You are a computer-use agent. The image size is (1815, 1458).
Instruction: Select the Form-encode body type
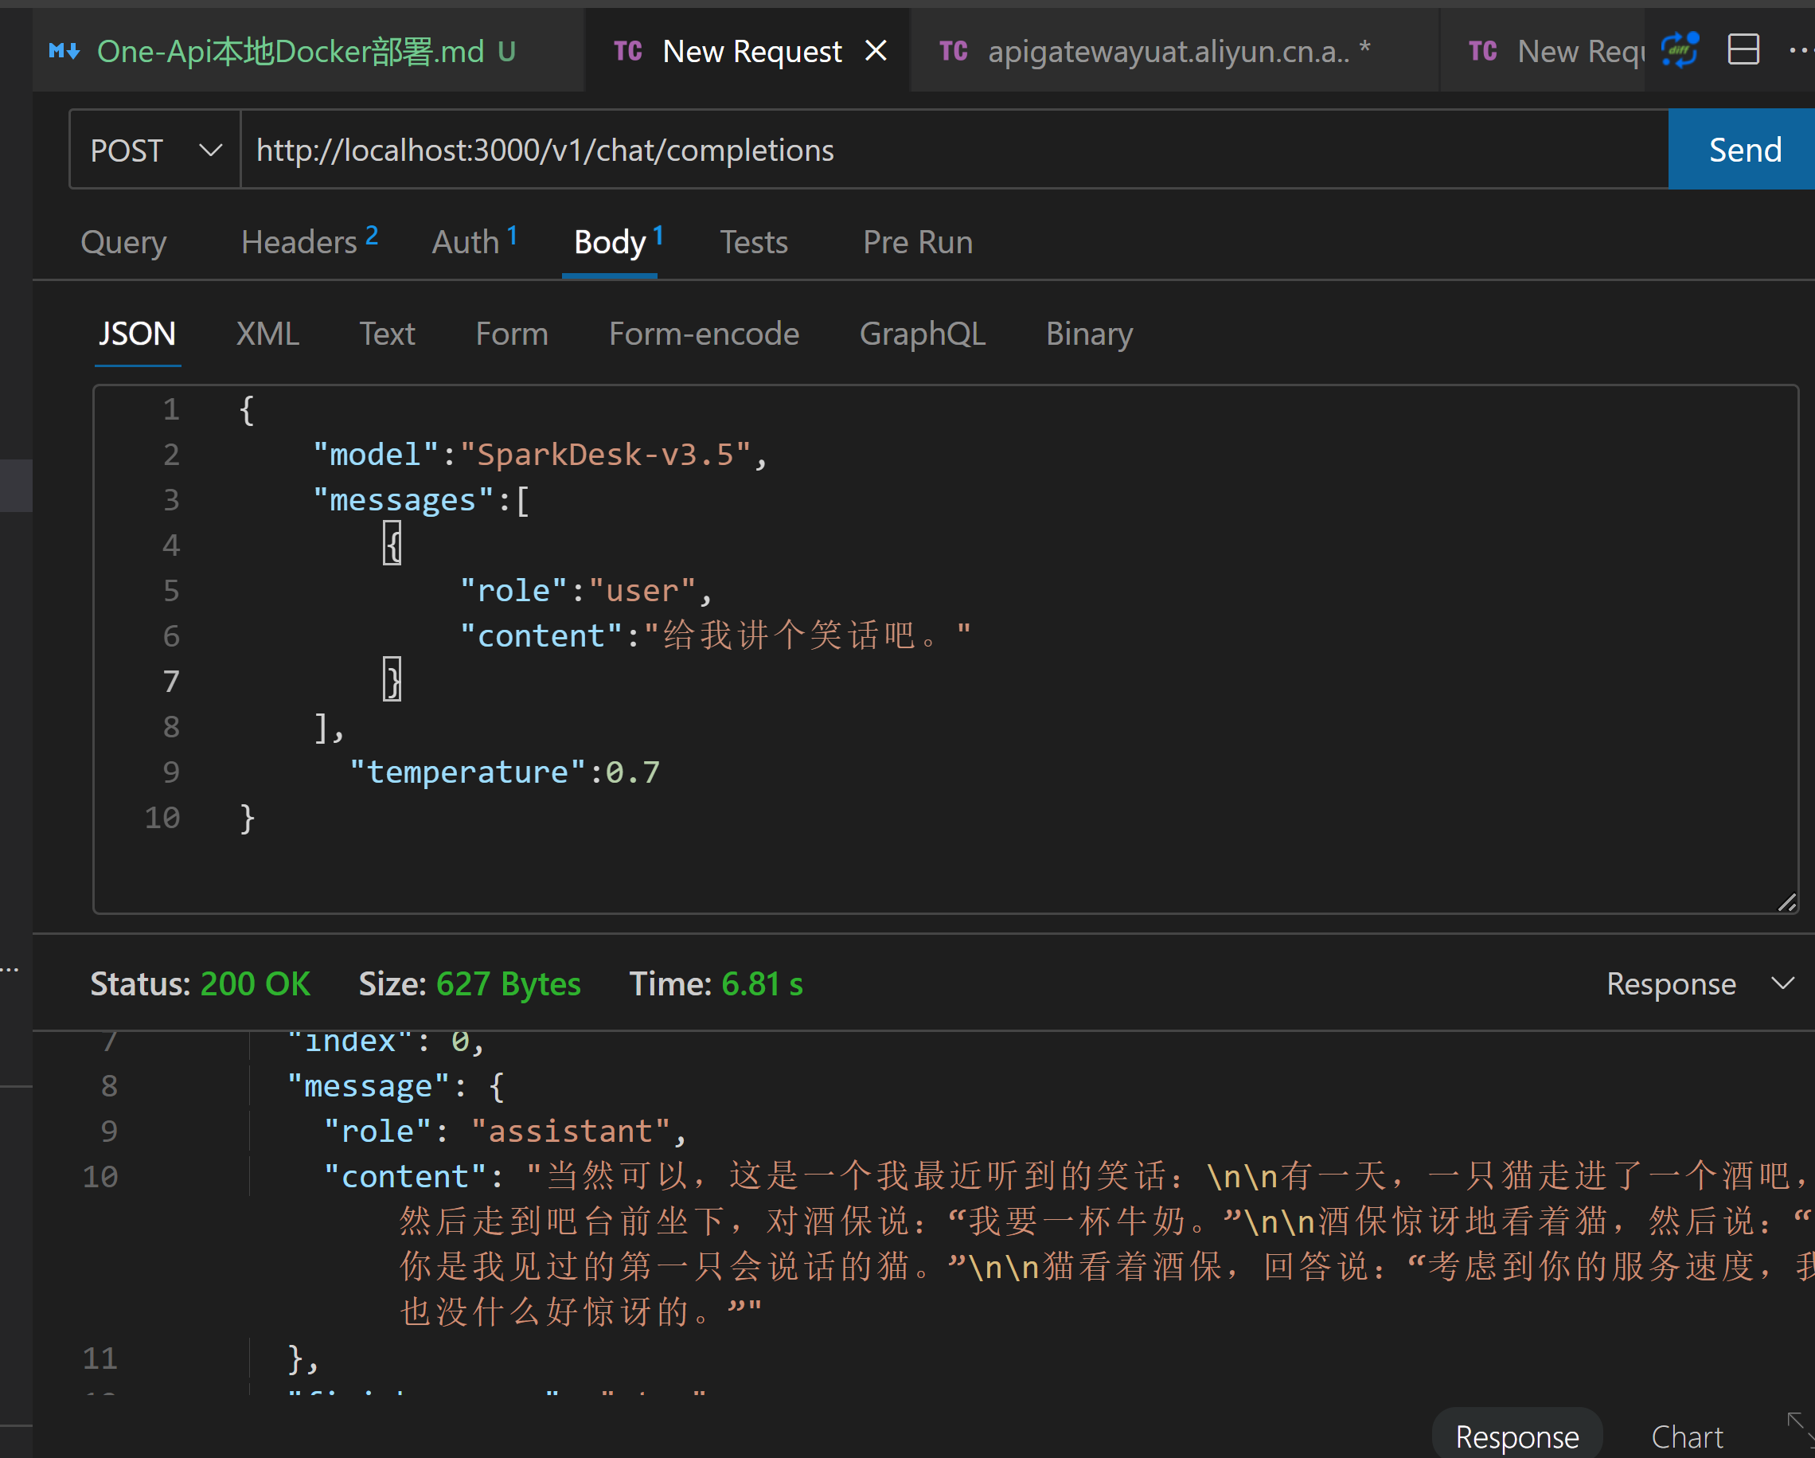pos(704,334)
